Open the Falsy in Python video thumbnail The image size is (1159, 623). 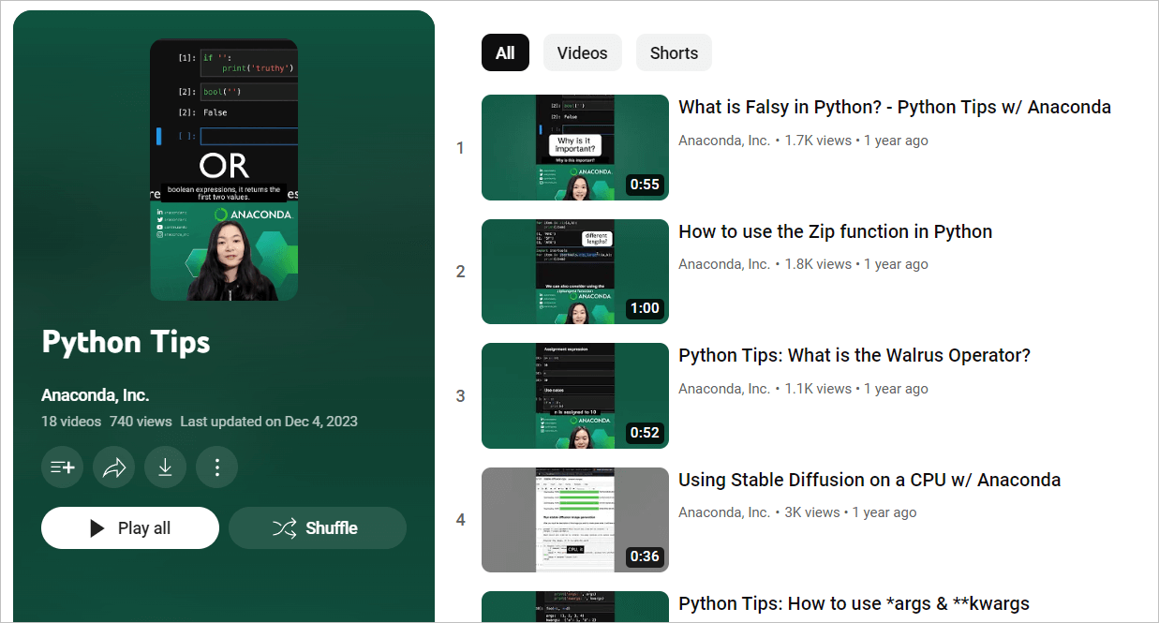click(575, 147)
